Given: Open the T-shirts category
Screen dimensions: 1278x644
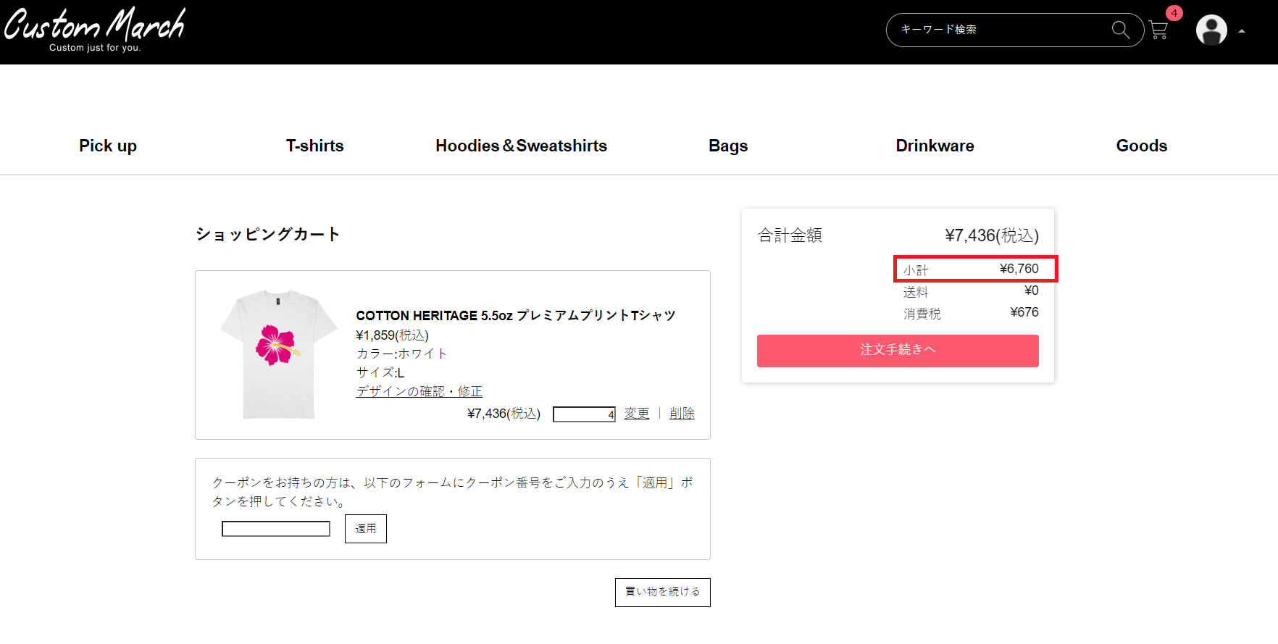Looking at the screenshot, I should (315, 146).
